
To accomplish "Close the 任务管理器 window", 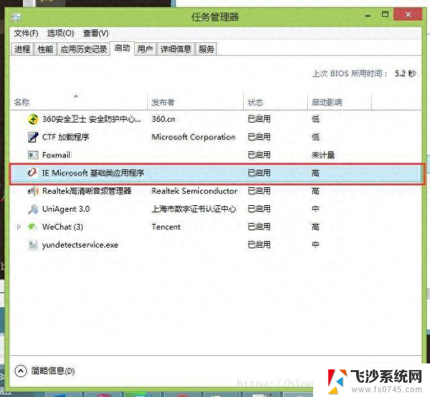I will click(408, 14).
